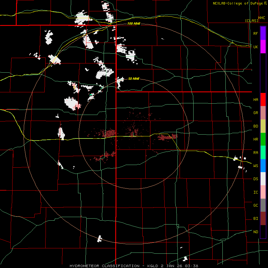Select the GC legend label
This screenshot has height=268, width=268.
click(x=255, y=205)
